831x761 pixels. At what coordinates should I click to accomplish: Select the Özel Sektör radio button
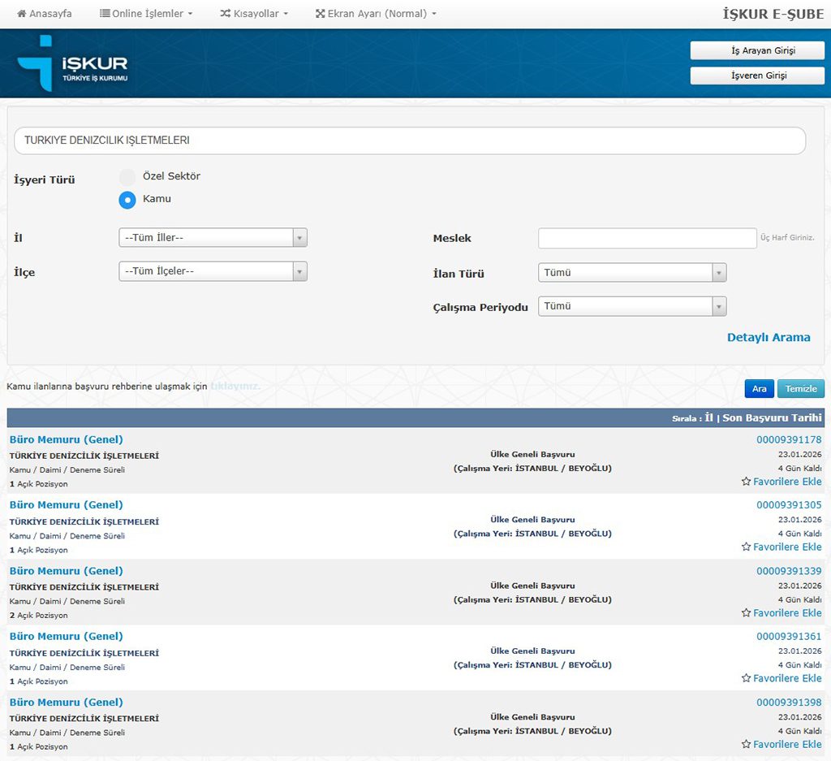pyautogui.click(x=127, y=177)
